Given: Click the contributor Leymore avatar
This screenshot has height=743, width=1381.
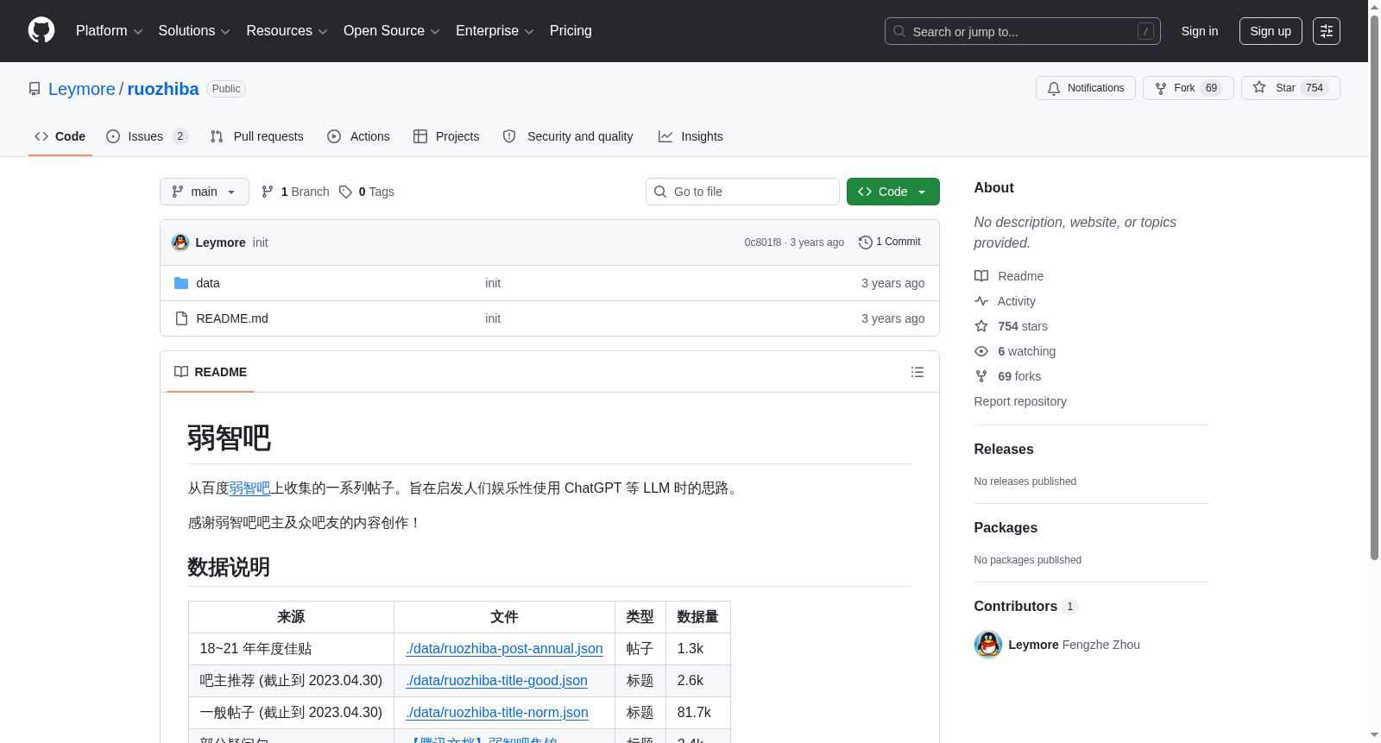Looking at the screenshot, I should [988, 645].
